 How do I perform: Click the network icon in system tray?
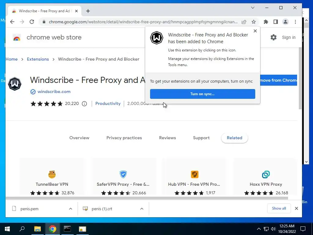266,229
